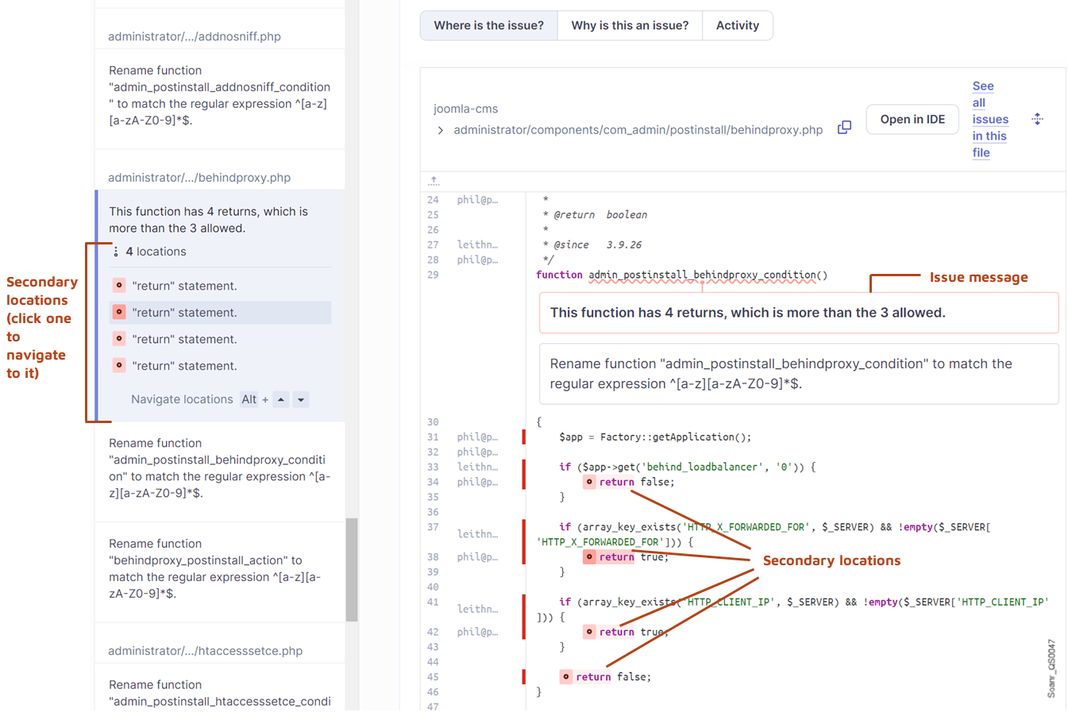
Task: Select the highlighted second "return" statement location
Action: coord(184,313)
